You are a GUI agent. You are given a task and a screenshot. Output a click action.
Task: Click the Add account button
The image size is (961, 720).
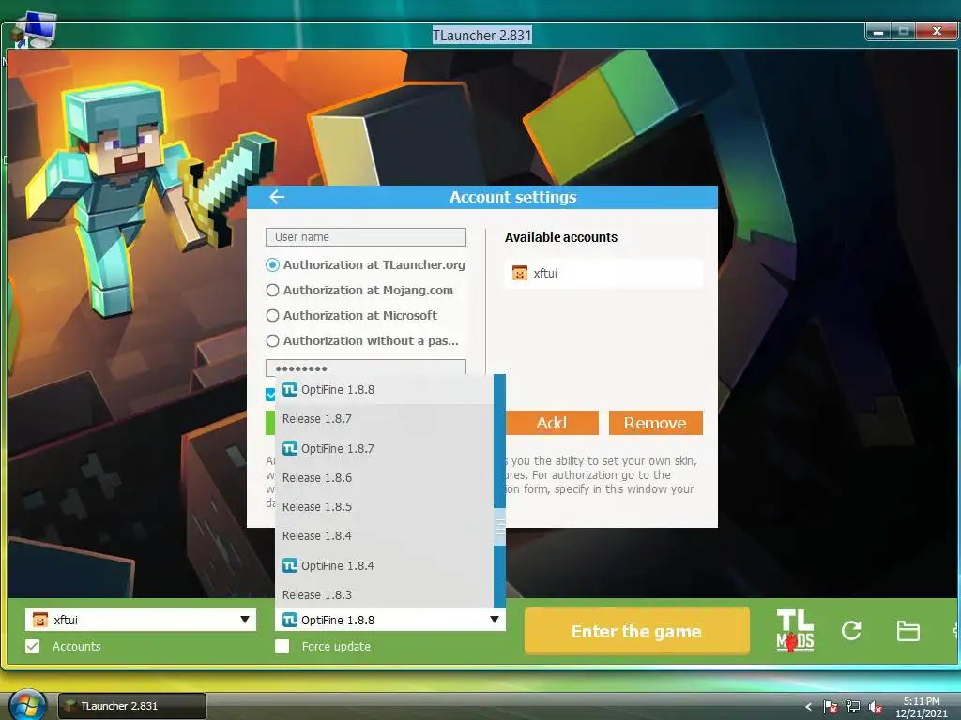(551, 423)
